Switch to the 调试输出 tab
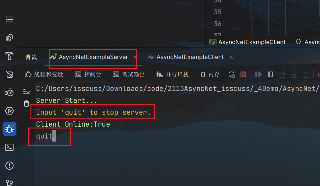This screenshot has width=320, height=186. 129,75
